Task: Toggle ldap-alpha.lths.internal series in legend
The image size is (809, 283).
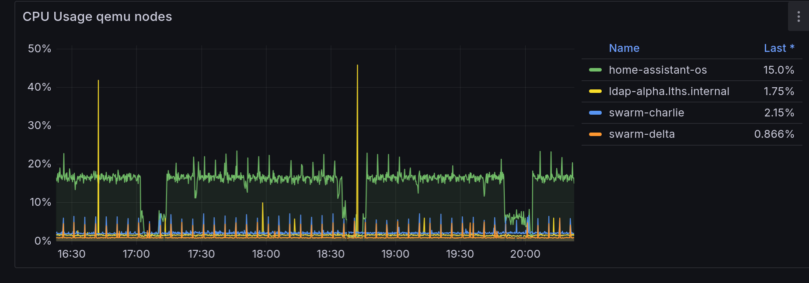Action: point(669,91)
